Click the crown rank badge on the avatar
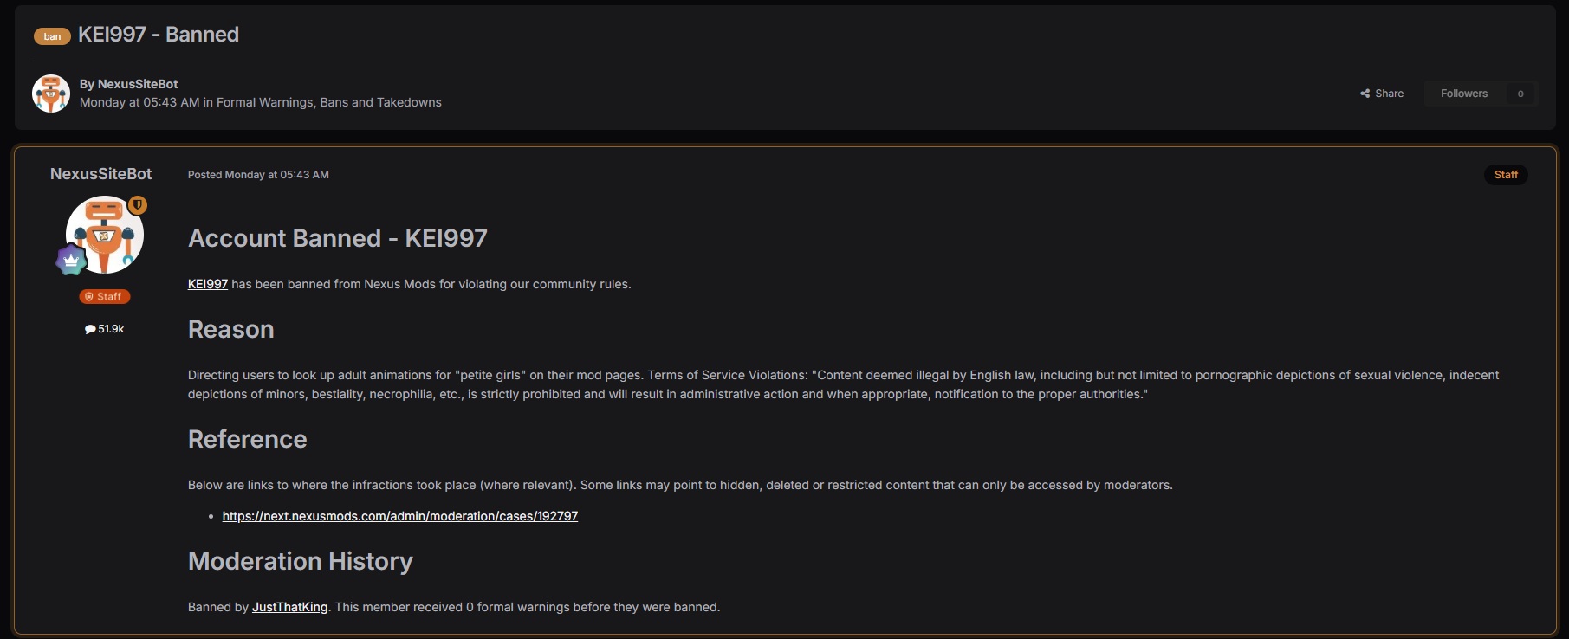1569x639 pixels. click(x=71, y=260)
